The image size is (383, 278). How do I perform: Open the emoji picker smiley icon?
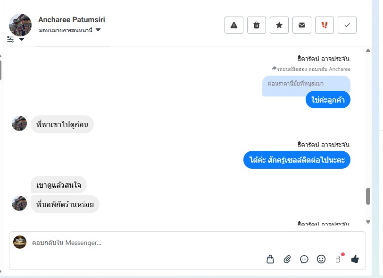click(321, 259)
